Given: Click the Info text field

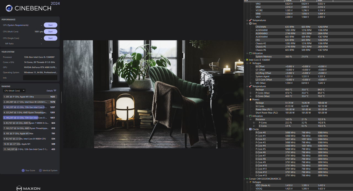Looking at the screenshot, I should (x=40, y=78).
